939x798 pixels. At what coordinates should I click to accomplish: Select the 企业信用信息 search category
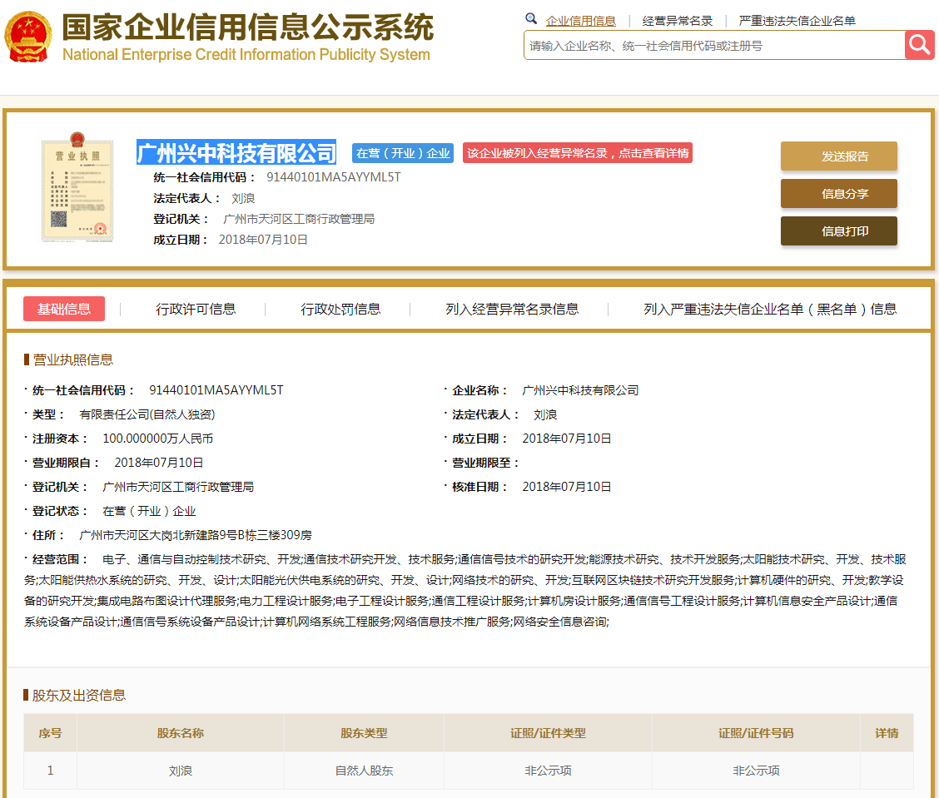(580, 21)
